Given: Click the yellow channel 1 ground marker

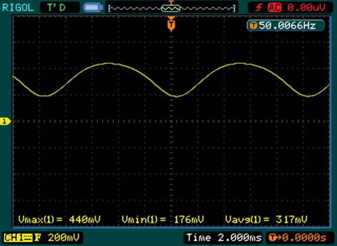Looking at the screenshot, I should (5, 121).
